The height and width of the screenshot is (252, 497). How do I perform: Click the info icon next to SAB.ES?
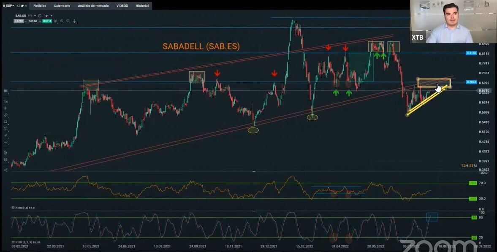40,16
